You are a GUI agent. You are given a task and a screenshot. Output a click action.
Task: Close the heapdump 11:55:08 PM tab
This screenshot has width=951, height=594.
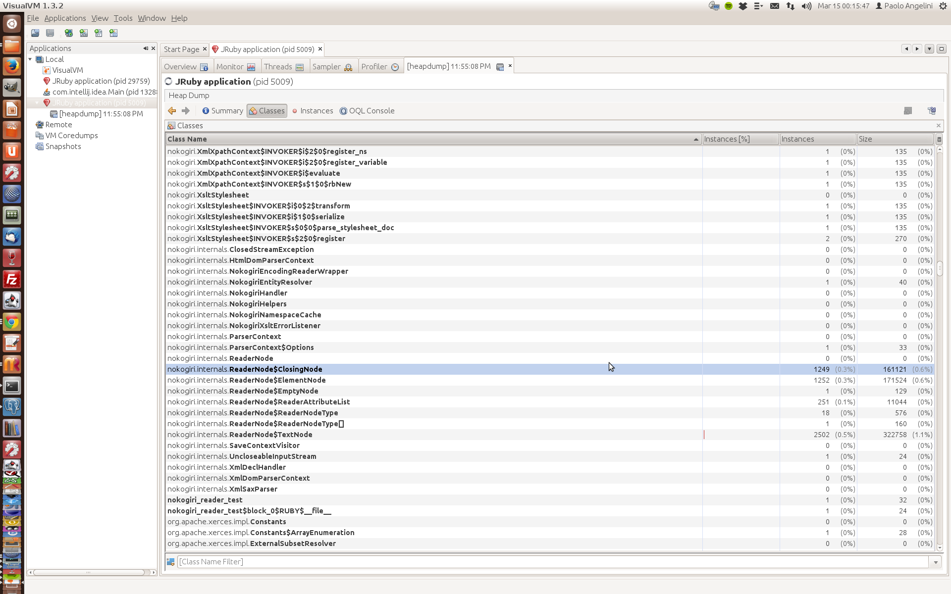[510, 66]
